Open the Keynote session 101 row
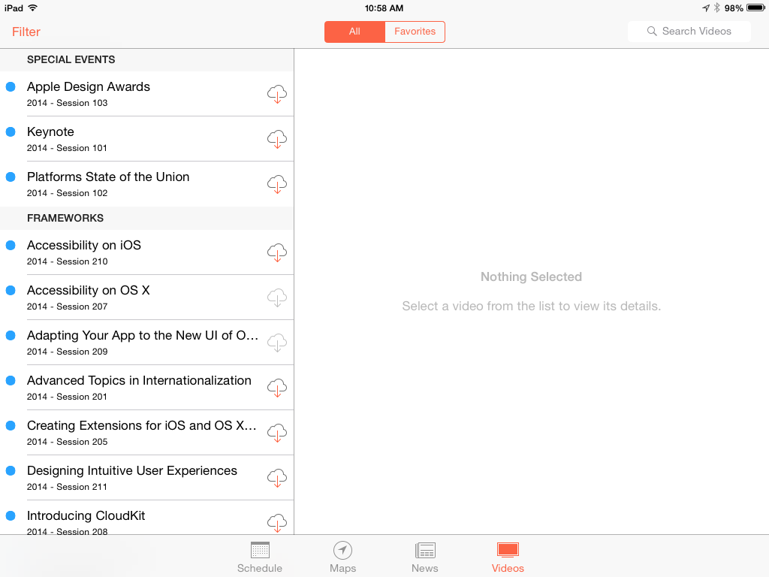Image resolution: width=769 pixels, height=577 pixels. [147, 139]
